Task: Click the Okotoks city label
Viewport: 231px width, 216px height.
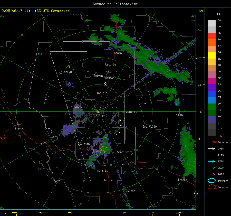Action: (103, 171)
